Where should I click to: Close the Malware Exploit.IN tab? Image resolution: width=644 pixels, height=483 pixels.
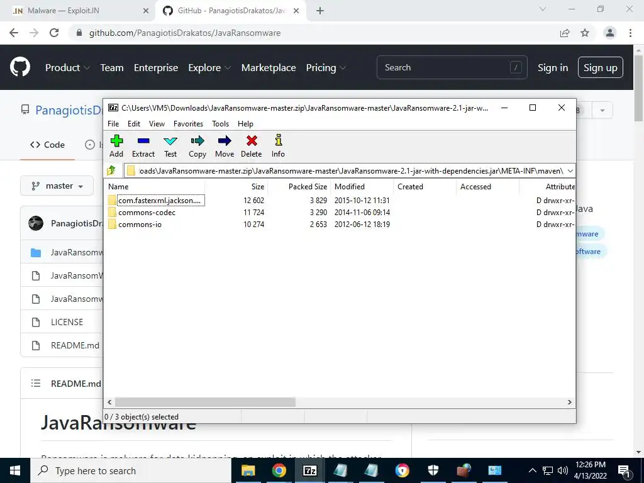(146, 11)
